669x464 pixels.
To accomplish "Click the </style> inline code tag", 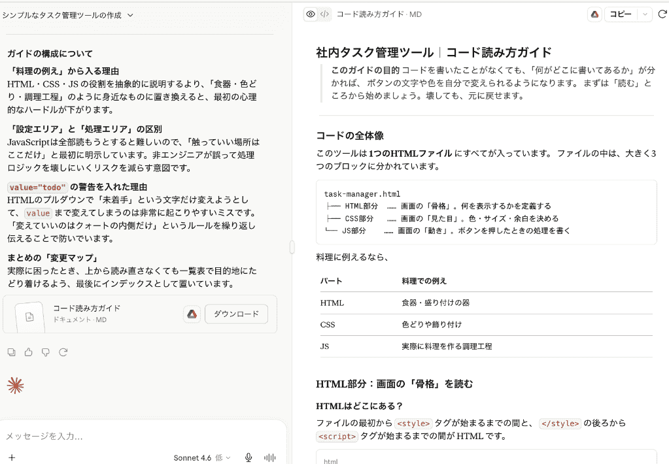I will coord(560,423).
